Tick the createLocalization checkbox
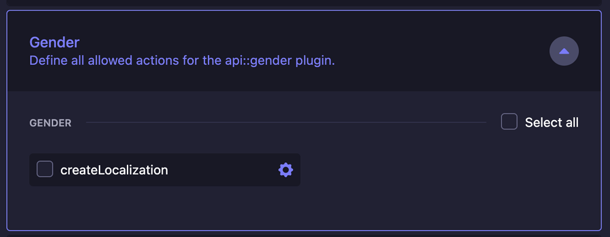 tap(45, 169)
